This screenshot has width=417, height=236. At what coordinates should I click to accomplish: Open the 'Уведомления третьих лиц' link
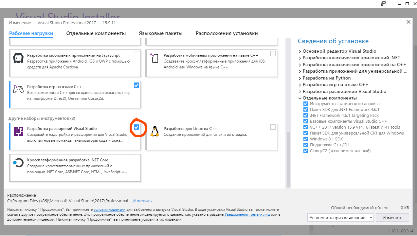coord(247,214)
